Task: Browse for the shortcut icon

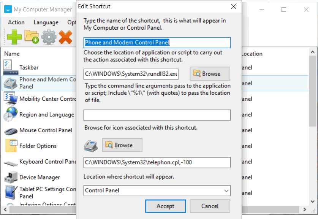Action: click(x=122, y=145)
